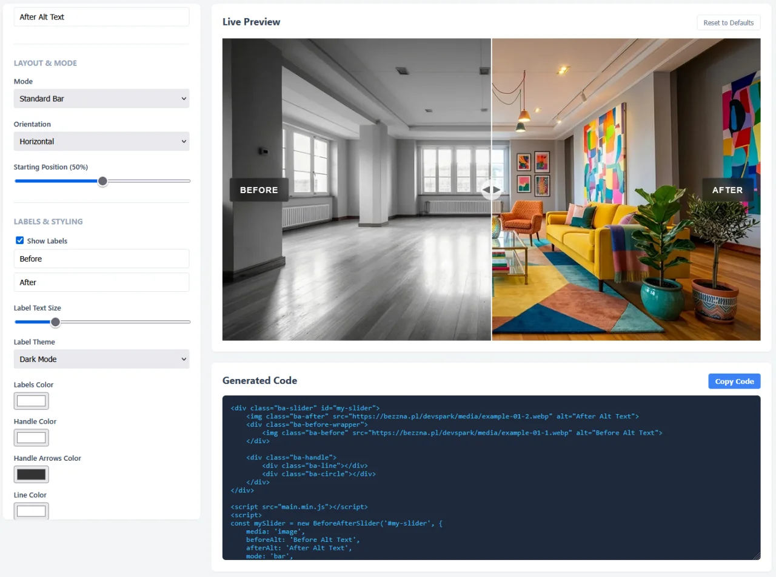The image size is (776, 577).
Task: Click the code line 'media: 'image','
Action: point(275,532)
